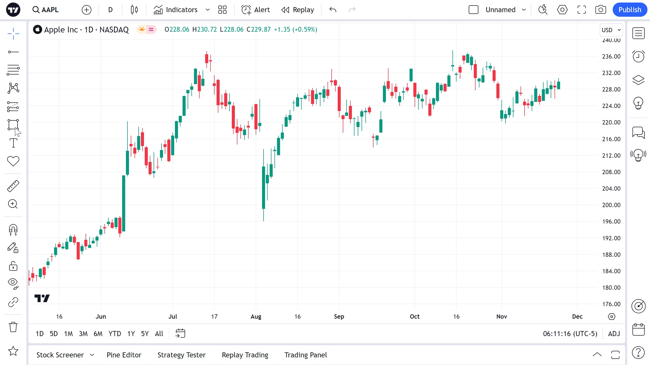Viewport: 650px width, 365px height.
Task: Select the Fibonacci retracement tool
Action: 13,70
